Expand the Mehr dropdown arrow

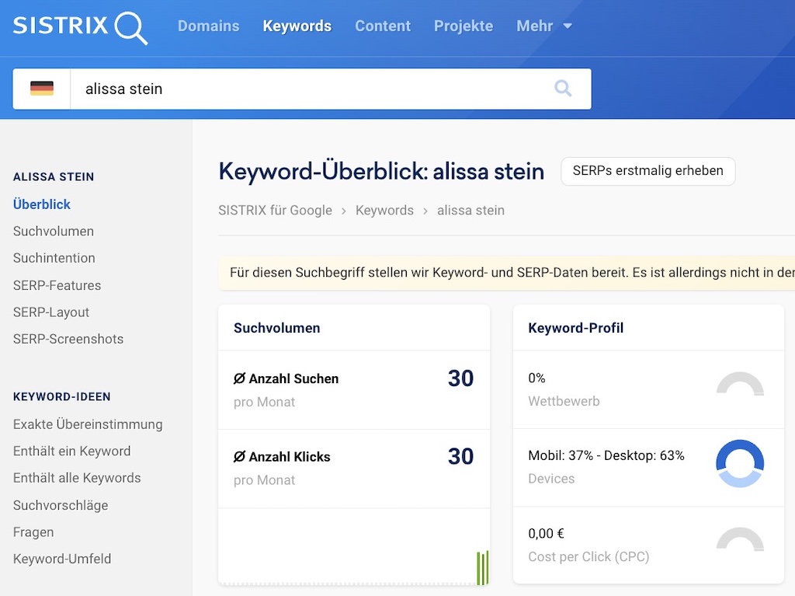click(x=568, y=26)
